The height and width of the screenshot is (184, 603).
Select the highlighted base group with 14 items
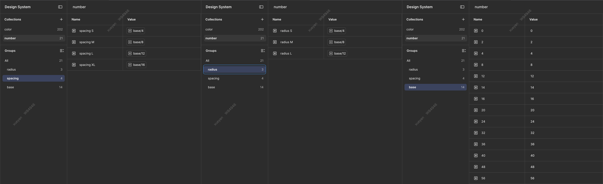[436, 87]
